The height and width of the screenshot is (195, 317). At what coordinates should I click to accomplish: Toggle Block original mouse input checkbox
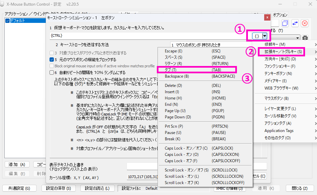(52, 66)
